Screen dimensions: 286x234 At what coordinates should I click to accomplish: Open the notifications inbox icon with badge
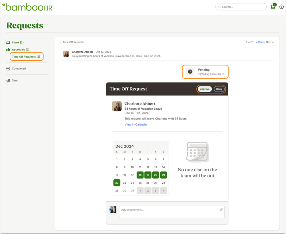[x=273, y=7]
